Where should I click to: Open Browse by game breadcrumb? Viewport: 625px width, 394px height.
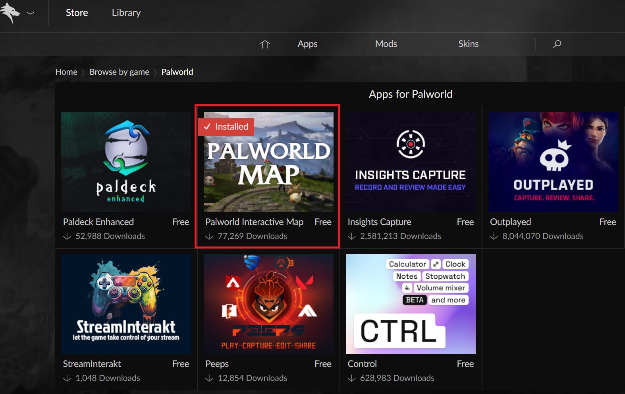pyautogui.click(x=120, y=72)
